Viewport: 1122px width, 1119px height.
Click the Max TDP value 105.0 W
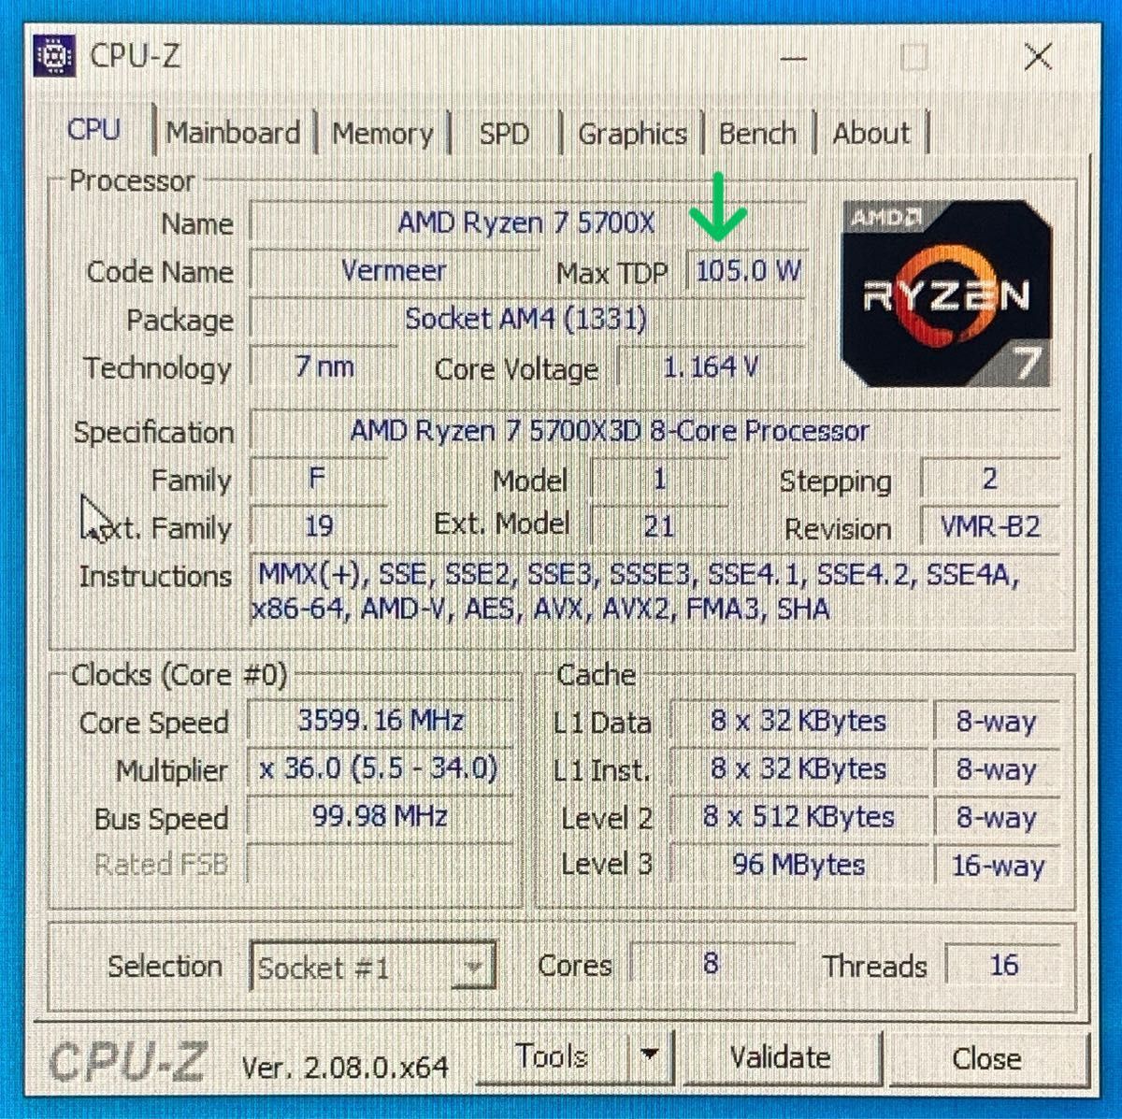pyautogui.click(x=747, y=271)
